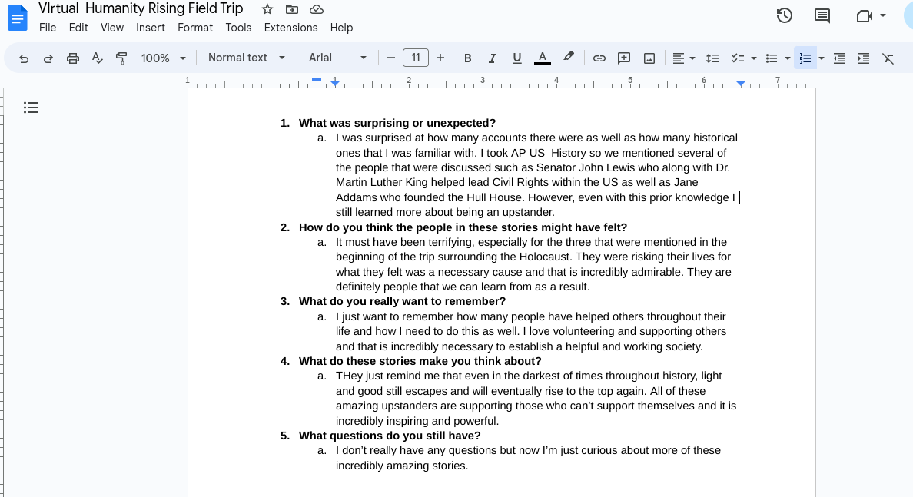The width and height of the screenshot is (913, 497).
Task: Open version history clock icon
Action: pyautogui.click(x=785, y=15)
